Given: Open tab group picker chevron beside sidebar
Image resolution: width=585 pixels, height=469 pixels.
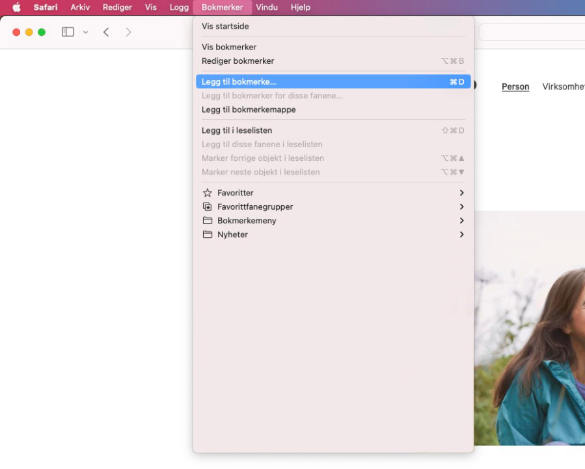Looking at the screenshot, I should 86,32.
